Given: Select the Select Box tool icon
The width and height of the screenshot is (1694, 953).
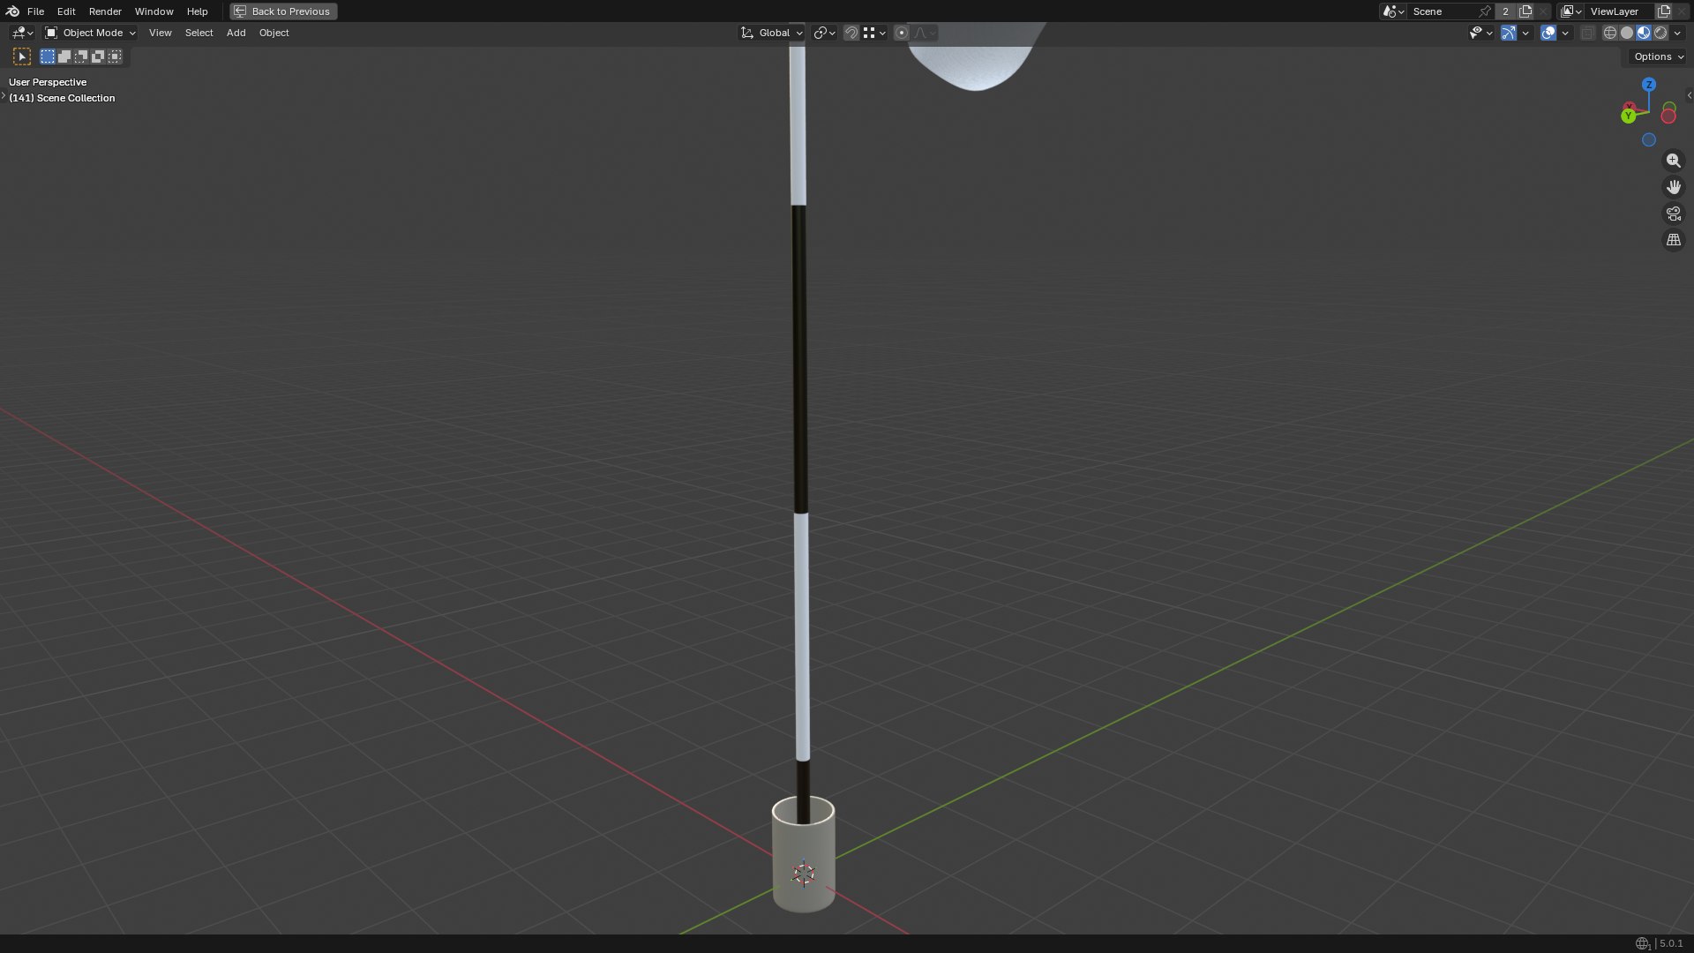Looking at the screenshot, I should [x=22, y=56].
